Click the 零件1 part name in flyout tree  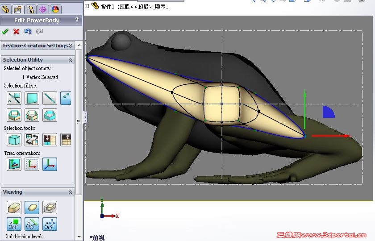(x=135, y=6)
